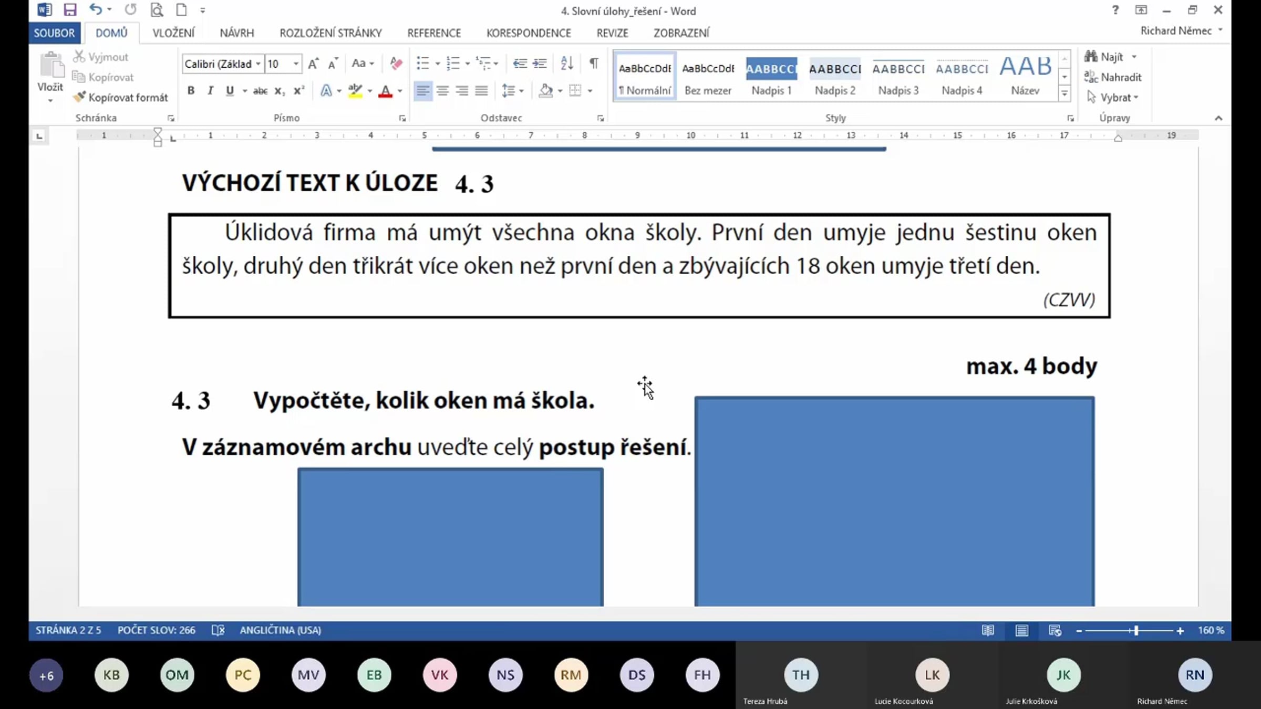Show the +6 more participants bubble
Screen dimensions: 1261x709
tap(46, 675)
